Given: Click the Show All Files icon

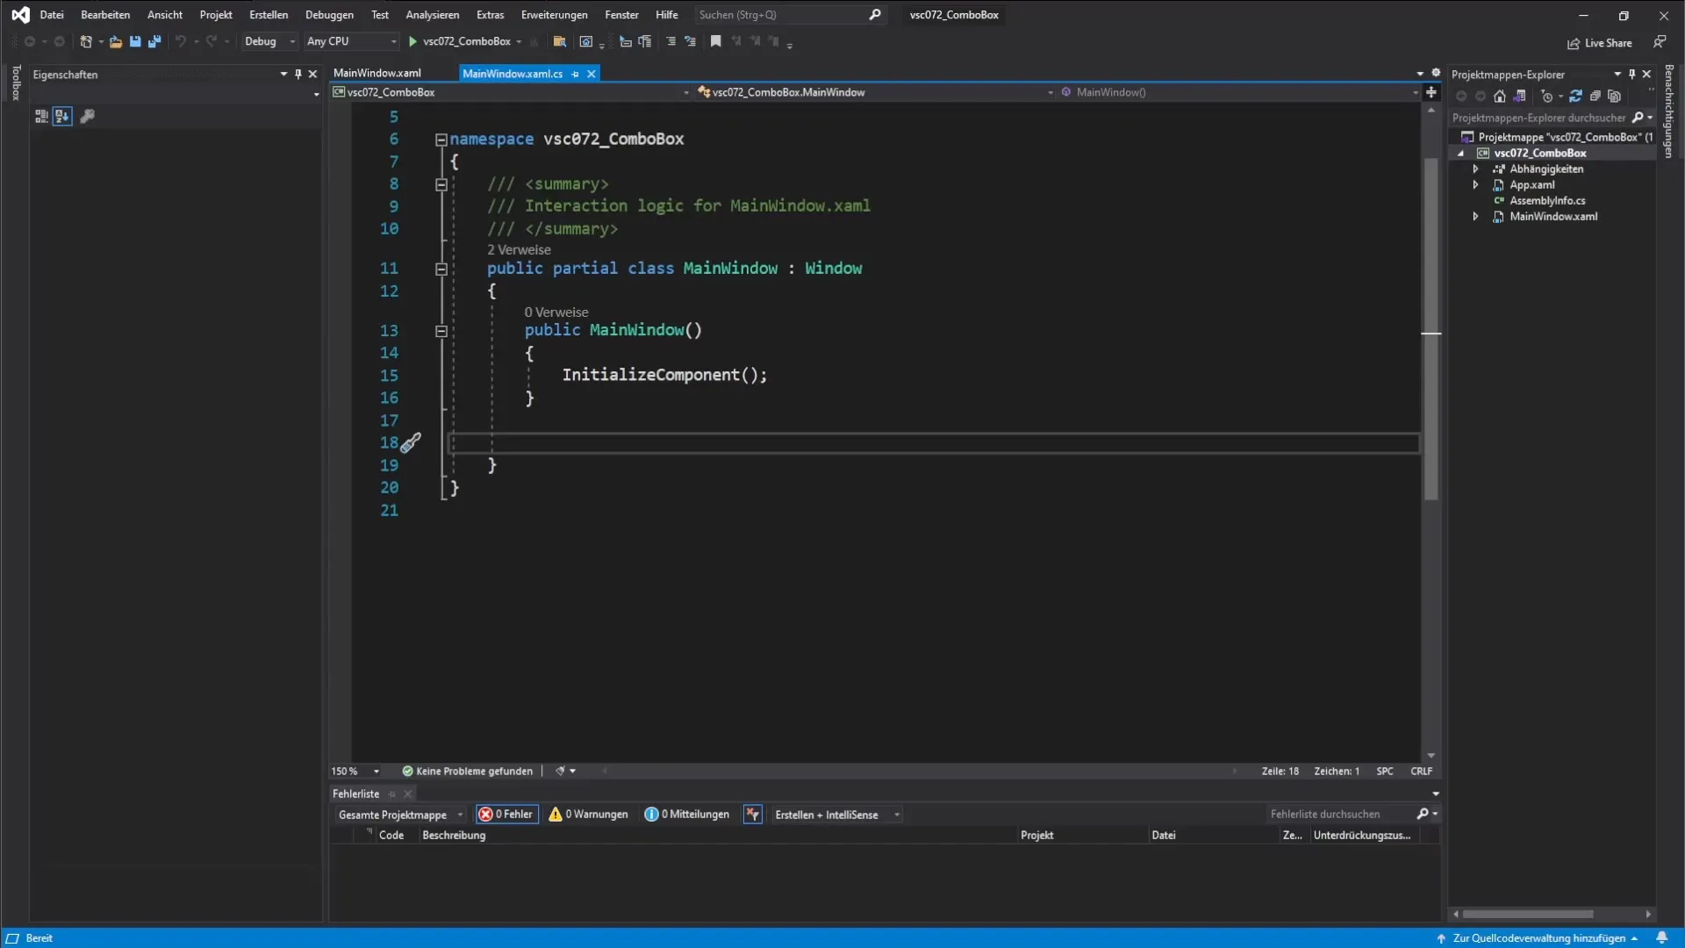Looking at the screenshot, I should (1615, 97).
